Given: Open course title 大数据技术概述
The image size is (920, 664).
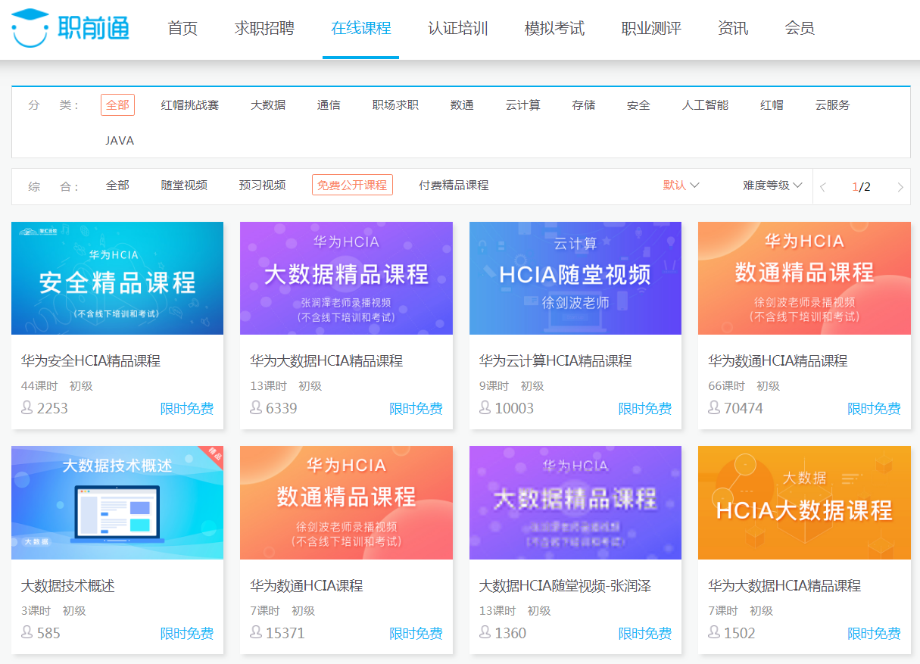Looking at the screenshot, I should 68,586.
